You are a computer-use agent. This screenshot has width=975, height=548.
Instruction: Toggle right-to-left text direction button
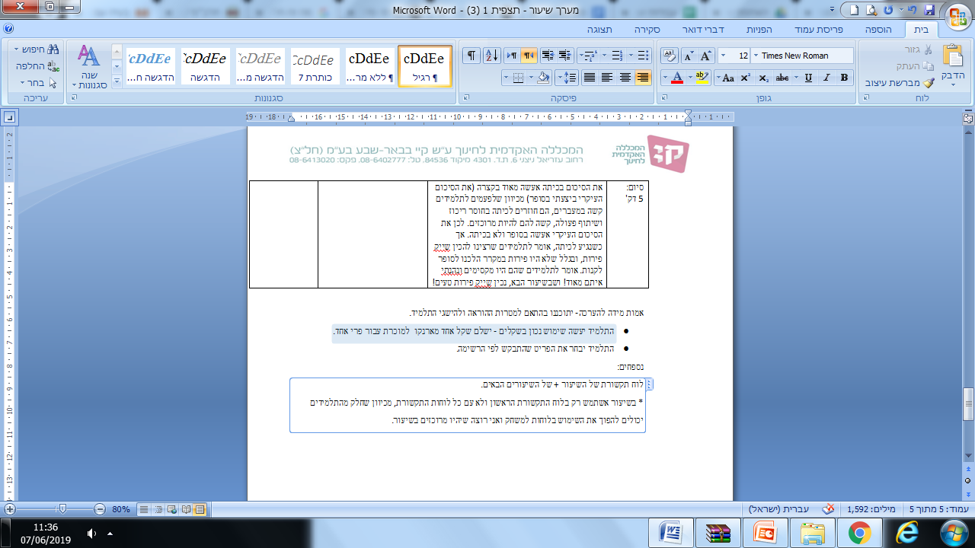tap(528, 56)
